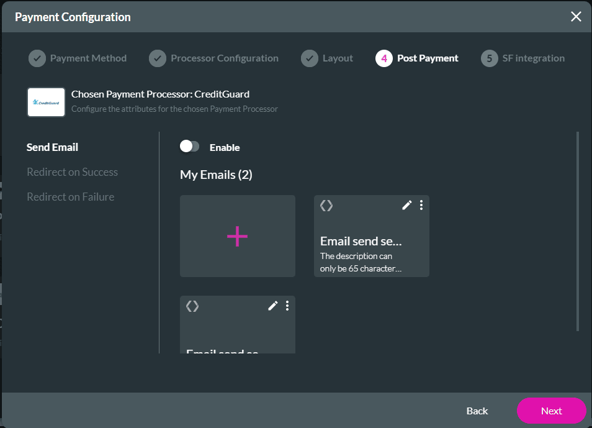
Task: Select Redirect on Success in sidebar
Action: pos(72,172)
